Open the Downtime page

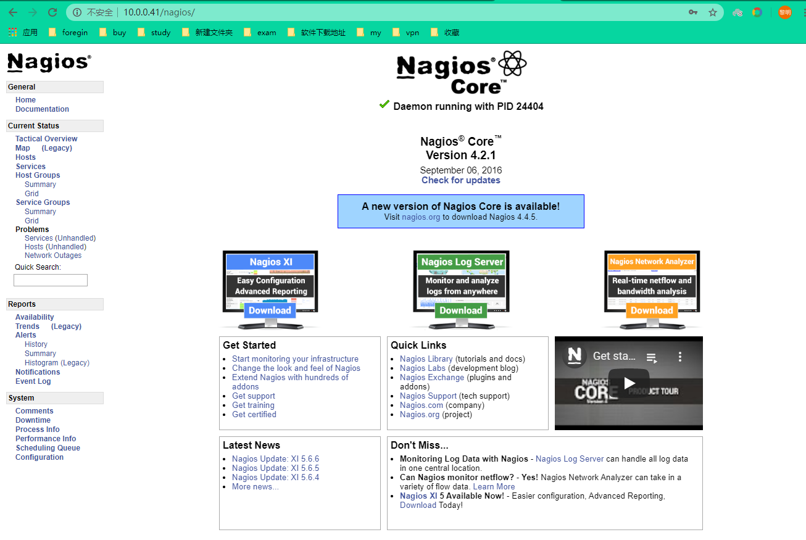click(33, 420)
